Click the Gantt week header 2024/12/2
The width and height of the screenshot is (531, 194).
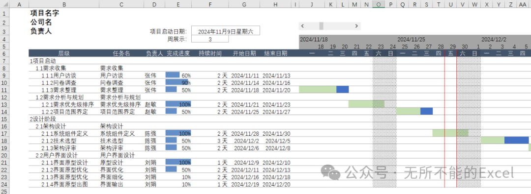pos(494,39)
